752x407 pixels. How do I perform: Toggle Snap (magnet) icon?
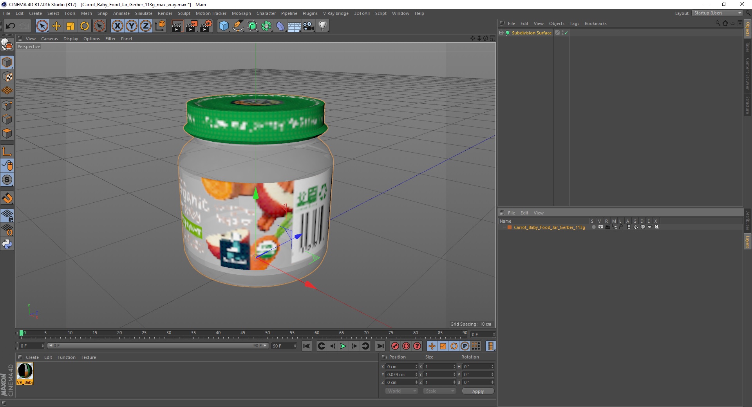point(7,198)
